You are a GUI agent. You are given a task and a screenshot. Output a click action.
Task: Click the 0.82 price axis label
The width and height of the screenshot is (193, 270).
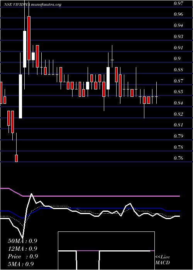pos(178,114)
